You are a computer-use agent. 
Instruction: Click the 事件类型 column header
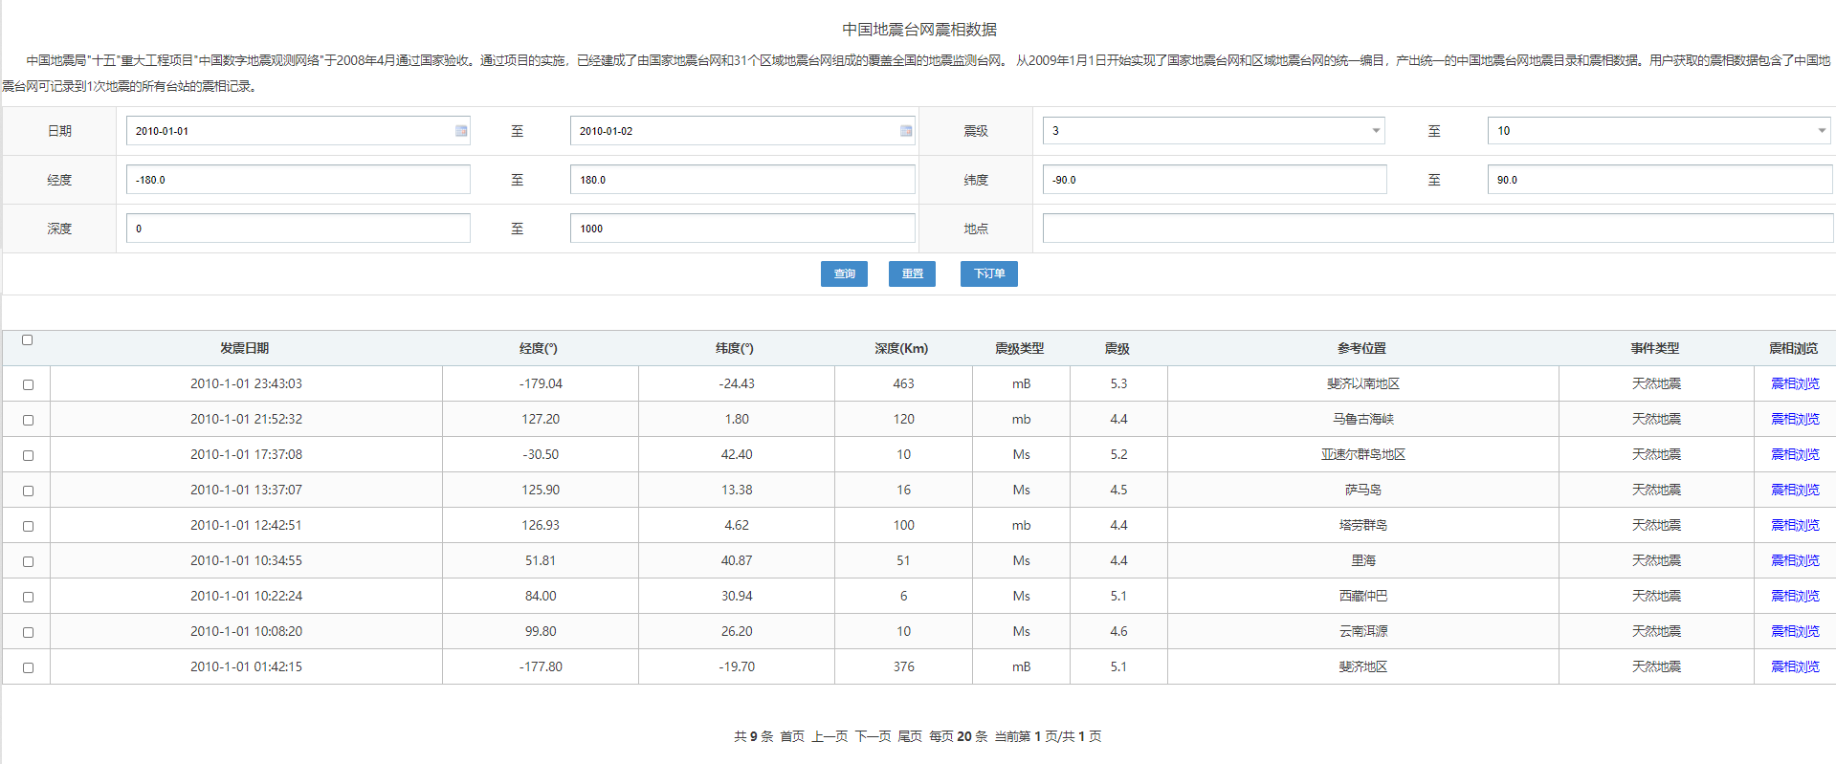pos(1655,348)
